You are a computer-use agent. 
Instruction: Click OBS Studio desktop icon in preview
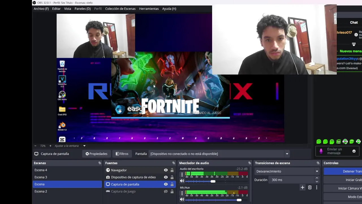click(62, 95)
